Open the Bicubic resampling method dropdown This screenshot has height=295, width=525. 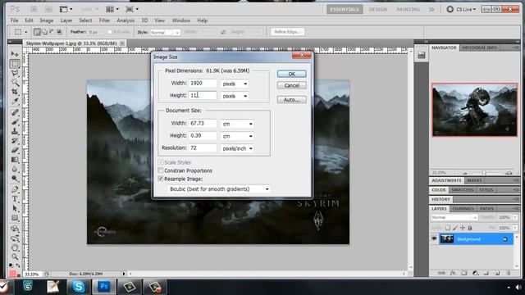tap(219, 189)
